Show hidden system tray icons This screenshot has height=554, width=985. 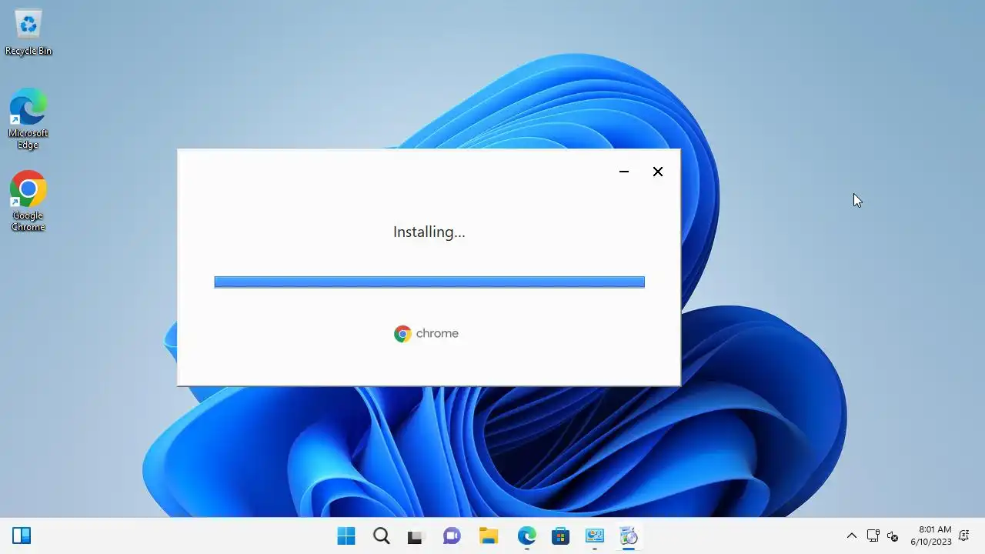(852, 536)
